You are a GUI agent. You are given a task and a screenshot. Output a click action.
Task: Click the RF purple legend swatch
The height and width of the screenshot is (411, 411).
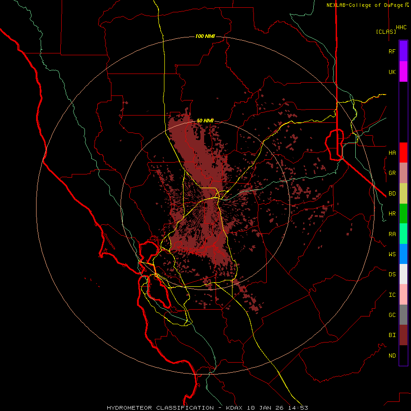coord(403,51)
